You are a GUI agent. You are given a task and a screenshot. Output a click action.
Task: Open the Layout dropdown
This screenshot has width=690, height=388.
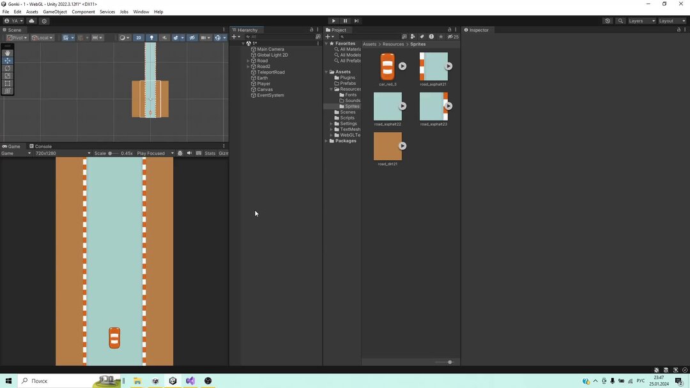(671, 20)
